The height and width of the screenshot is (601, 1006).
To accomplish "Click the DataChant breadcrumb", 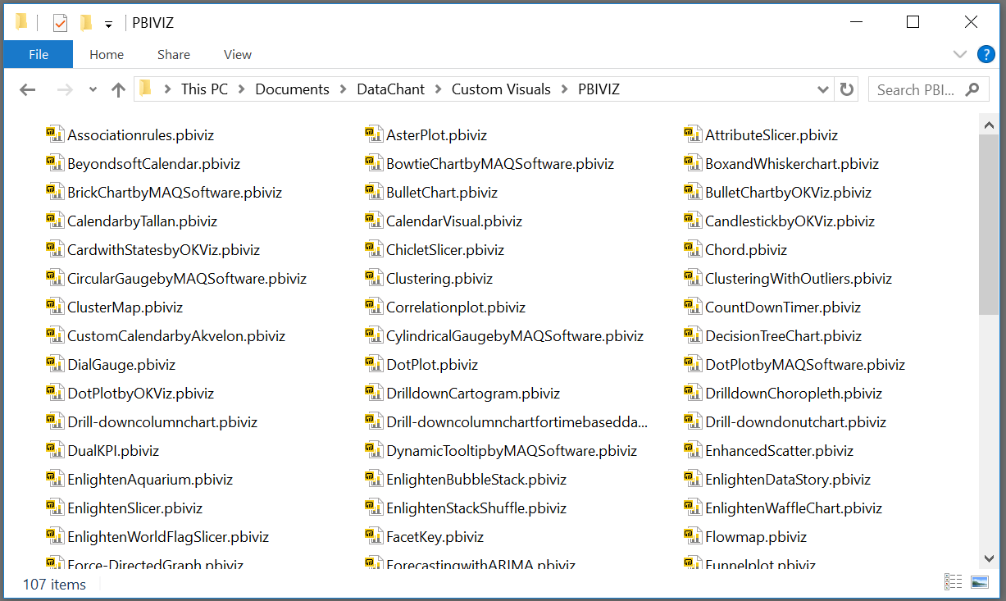I will 391,89.
